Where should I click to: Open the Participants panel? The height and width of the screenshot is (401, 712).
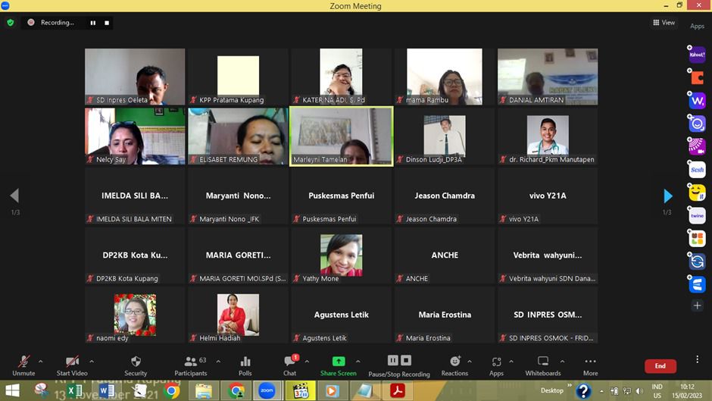tap(191, 365)
